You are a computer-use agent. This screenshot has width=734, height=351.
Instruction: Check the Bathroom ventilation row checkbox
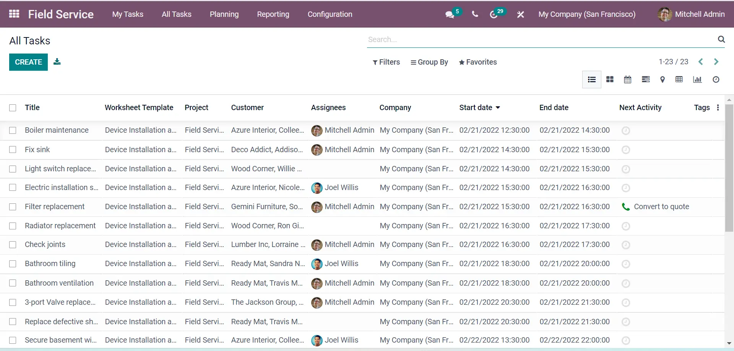[13, 283]
